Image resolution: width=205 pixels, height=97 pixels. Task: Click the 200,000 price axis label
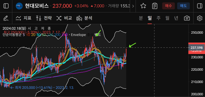click(x=197, y=94)
